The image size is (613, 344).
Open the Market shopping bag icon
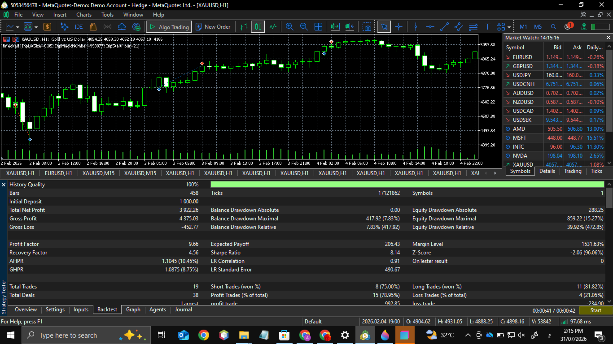coord(93,27)
